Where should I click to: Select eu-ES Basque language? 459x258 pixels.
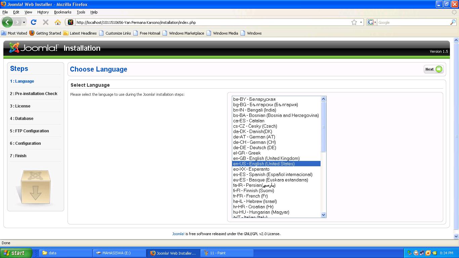pos(276,180)
